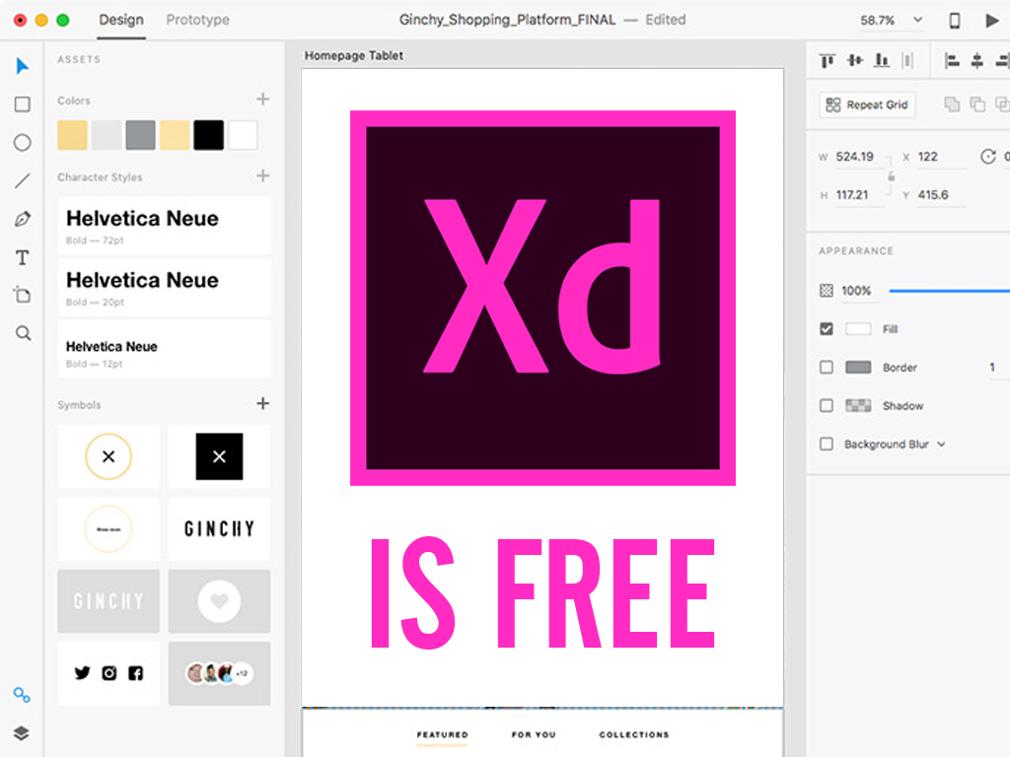The width and height of the screenshot is (1010, 757).
Task: Select the yellow-circle close symbol
Action: pyautogui.click(x=108, y=456)
